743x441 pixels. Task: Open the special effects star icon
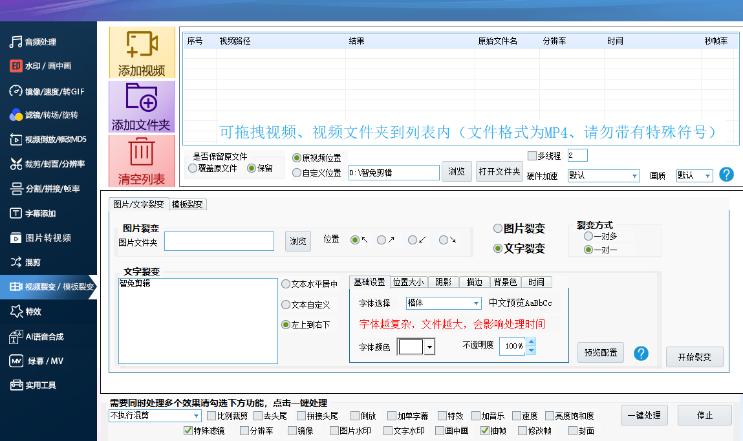tap(16, 312)
